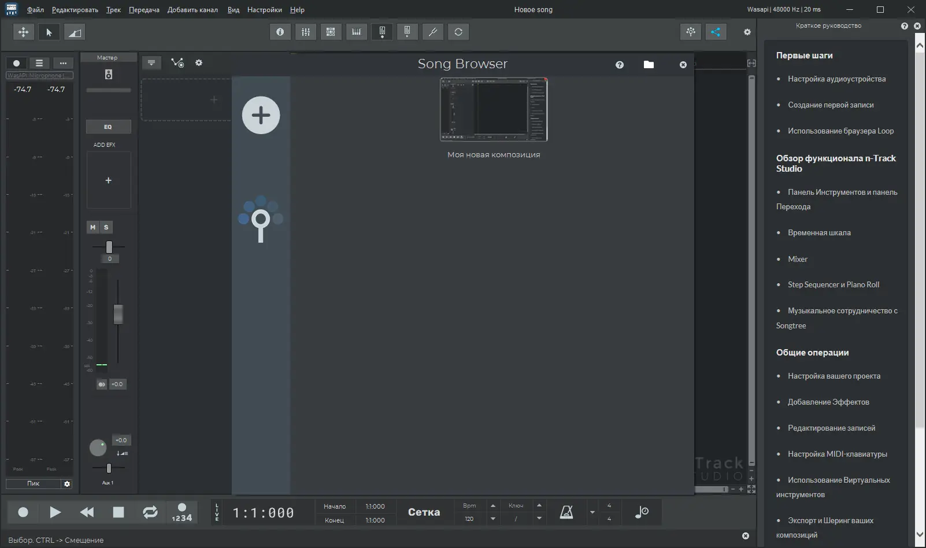The image size is (926, 548).
Task: Open the Передача menu
Action: coord(144,10)
